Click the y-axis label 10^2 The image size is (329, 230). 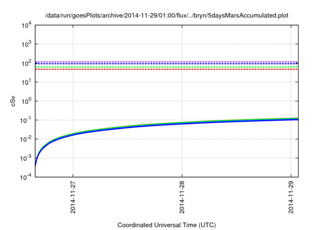(26, 63)
